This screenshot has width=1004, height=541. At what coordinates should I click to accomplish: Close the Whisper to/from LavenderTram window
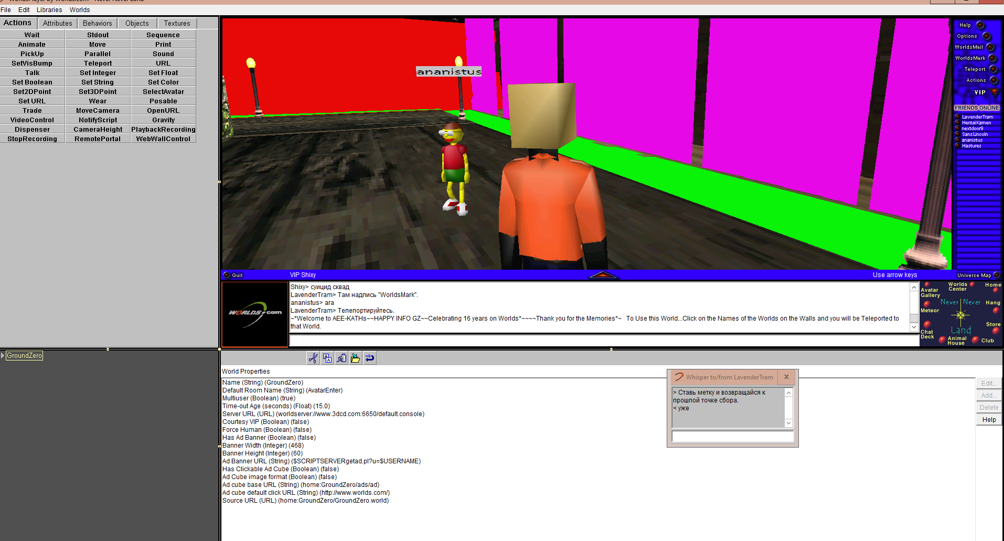786,377
